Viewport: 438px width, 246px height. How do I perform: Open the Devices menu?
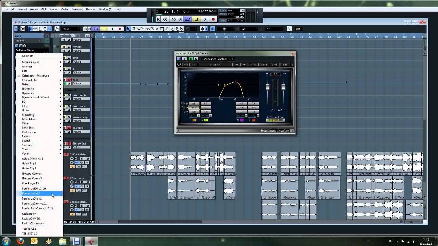coord(90,9)
